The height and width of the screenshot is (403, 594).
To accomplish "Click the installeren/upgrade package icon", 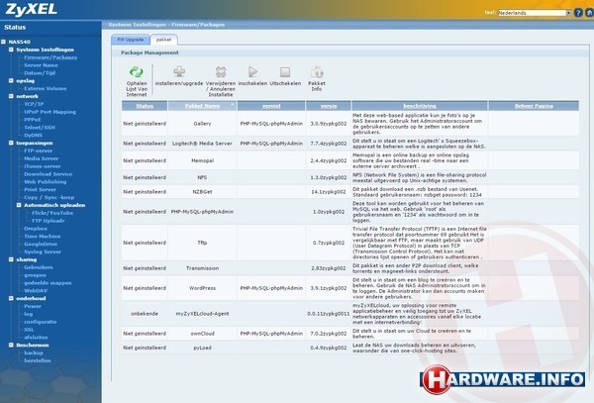I will click(x=180, y=71).
